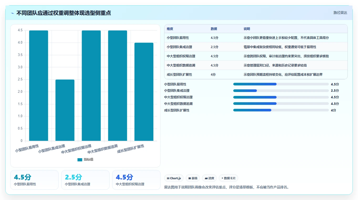Viewport: 358px width, 200px height.
Task: Click the 数据 column header
Action: tap(214, 29)
